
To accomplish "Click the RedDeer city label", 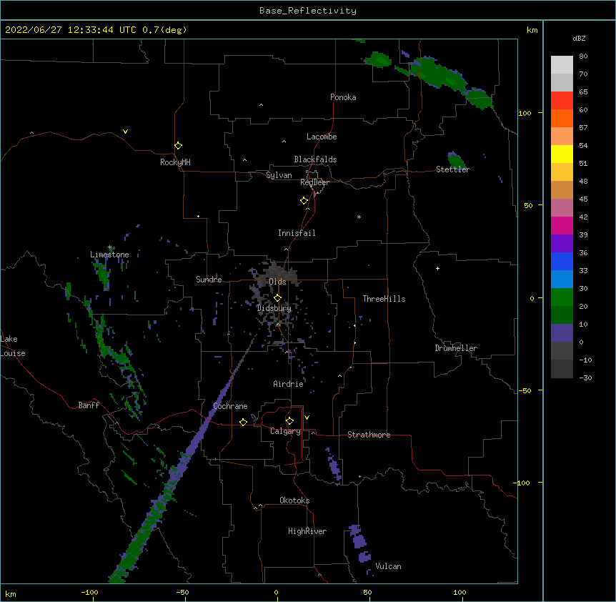I will [314, 182].
